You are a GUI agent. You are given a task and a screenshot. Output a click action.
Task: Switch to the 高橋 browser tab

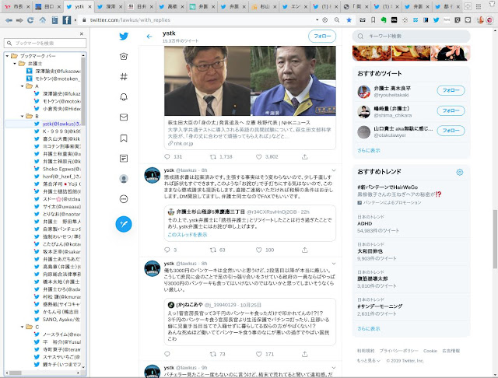click(171, 6)
